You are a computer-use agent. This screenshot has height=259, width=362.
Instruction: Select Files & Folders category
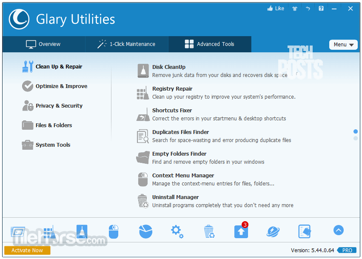(47, 125)
